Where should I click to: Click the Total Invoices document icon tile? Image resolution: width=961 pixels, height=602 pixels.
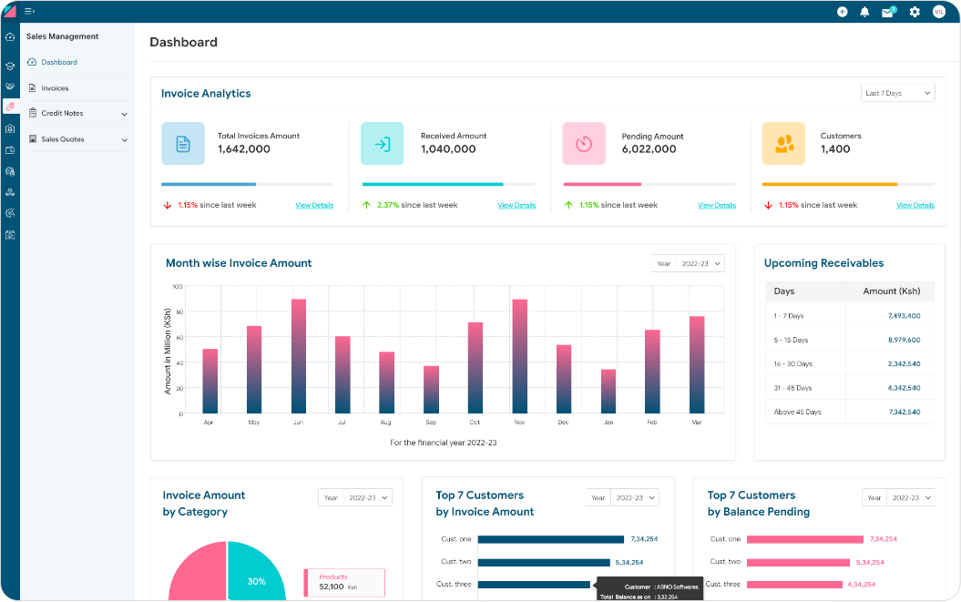[183, 144]
